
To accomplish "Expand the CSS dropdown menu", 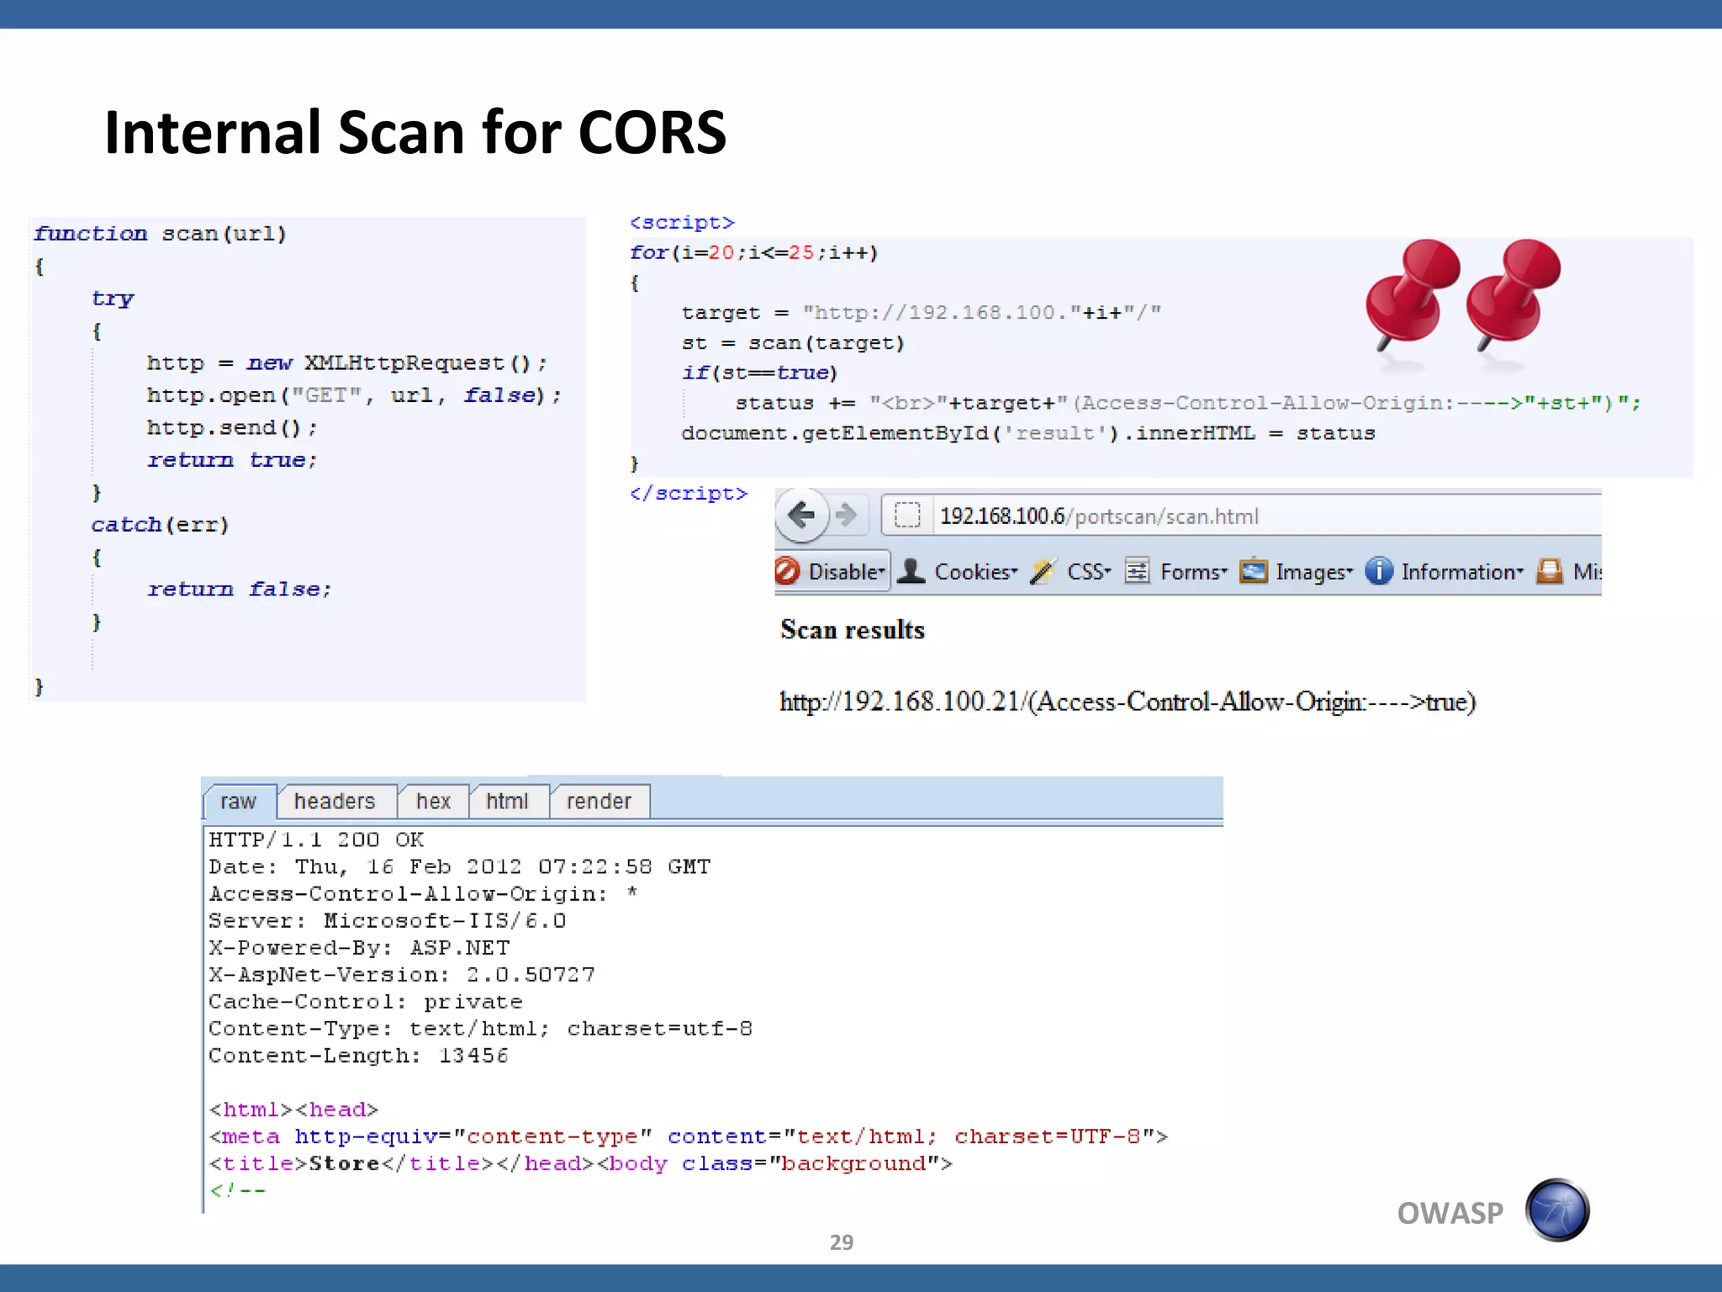I will tap(1089, 572).
